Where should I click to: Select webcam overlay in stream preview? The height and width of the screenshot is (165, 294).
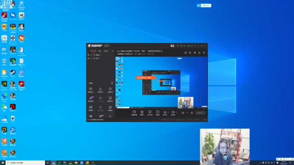pos(186,102)
